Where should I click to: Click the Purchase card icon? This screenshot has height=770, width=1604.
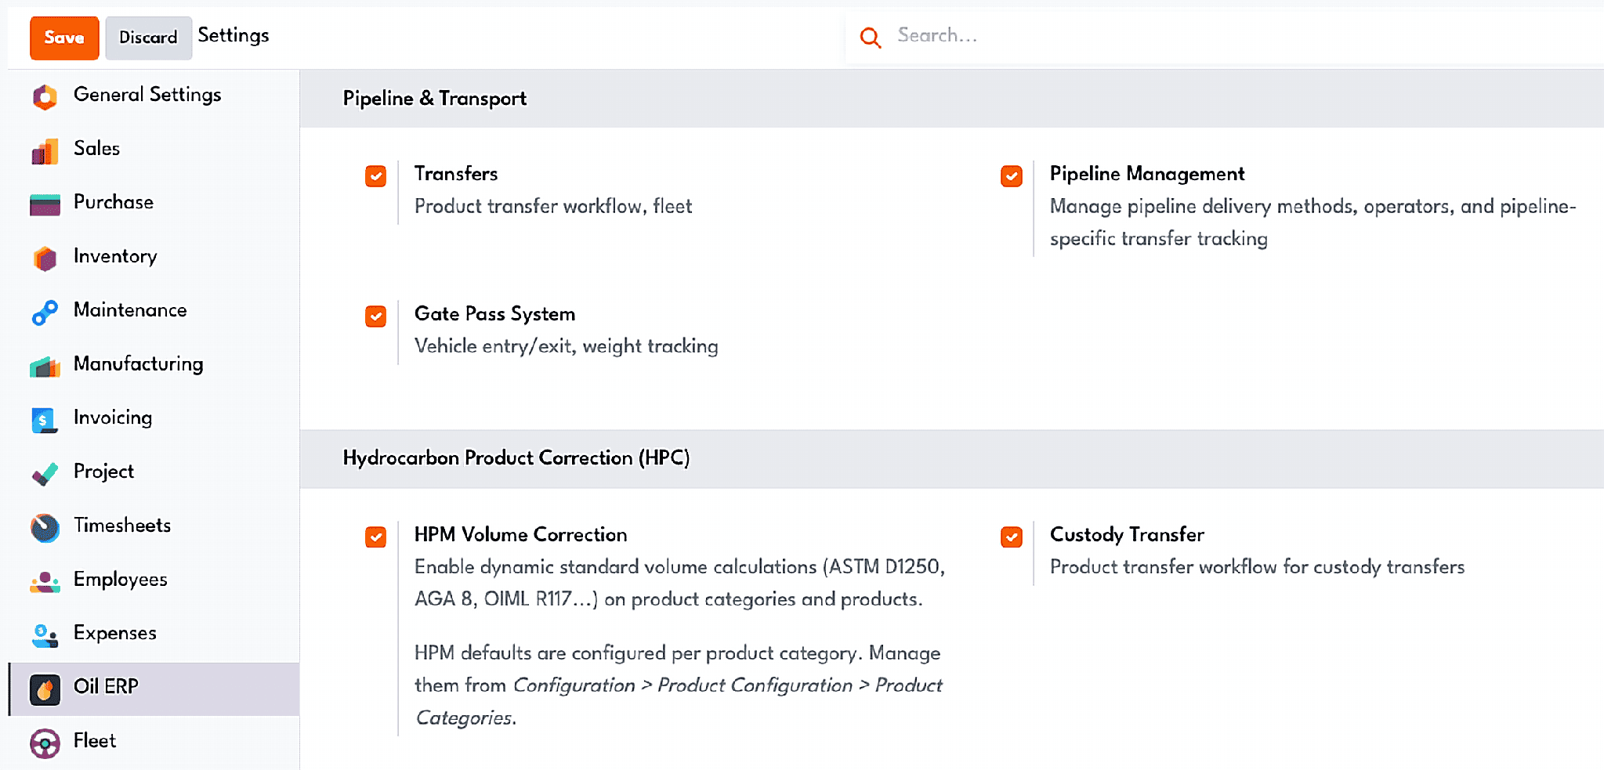[45, 204]
